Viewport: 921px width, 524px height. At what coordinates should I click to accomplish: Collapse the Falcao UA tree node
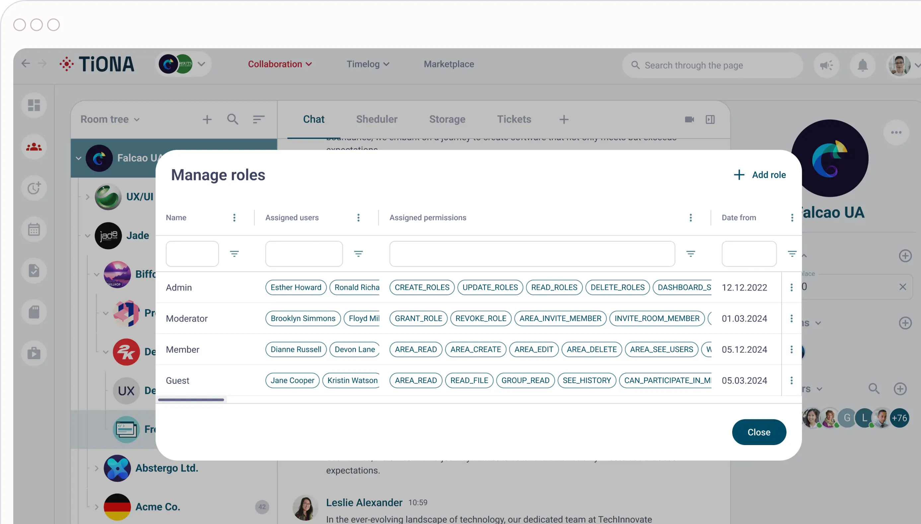click(x=78, y=158)
